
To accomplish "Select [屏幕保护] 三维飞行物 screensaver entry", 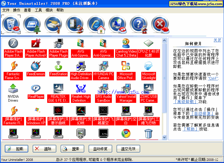I will tap(149, 115).
